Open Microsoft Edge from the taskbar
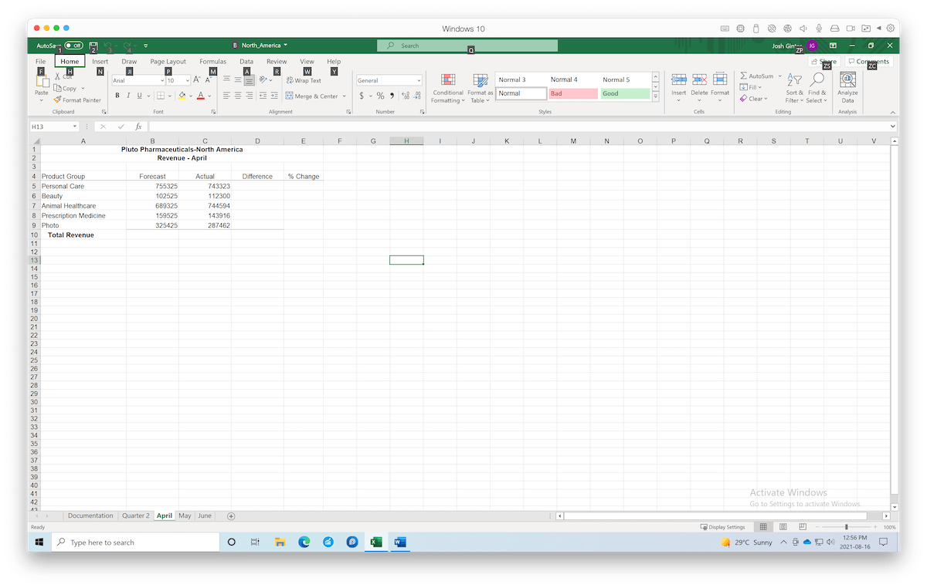The image size is (927, 588). (304, 542)
